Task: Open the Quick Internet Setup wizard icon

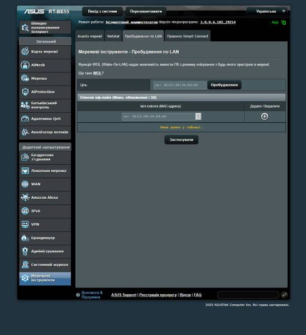Action: pos(25,27)
